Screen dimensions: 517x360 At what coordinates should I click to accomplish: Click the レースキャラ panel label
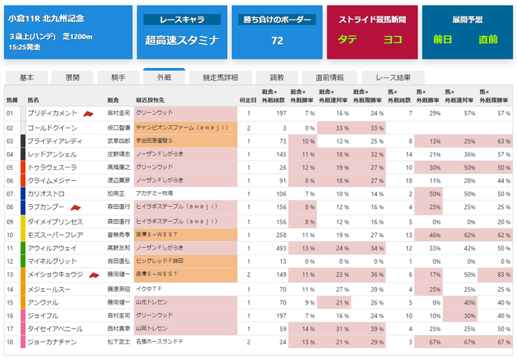coord(182,20)
